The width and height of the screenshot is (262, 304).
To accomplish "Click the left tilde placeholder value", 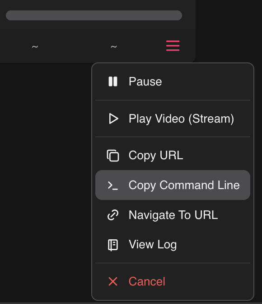I will [35, 47].
